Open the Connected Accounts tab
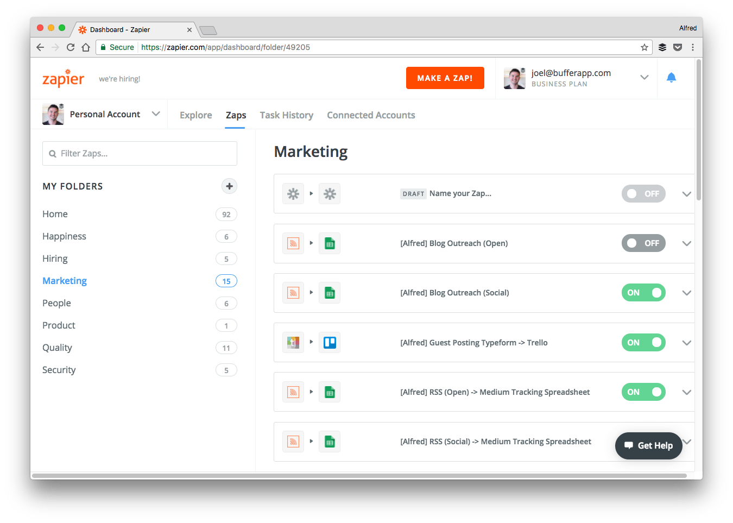Viewport: 733px width, 523px height. tap(371, 115)
